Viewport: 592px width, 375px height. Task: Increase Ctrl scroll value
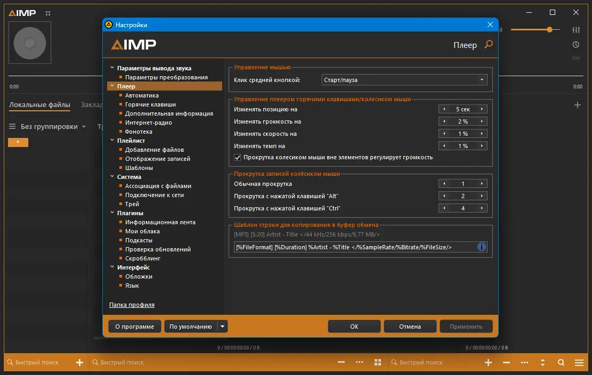[482, 208]
